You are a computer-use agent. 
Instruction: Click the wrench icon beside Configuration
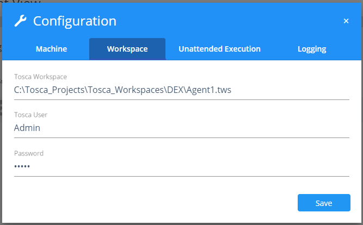20,21
